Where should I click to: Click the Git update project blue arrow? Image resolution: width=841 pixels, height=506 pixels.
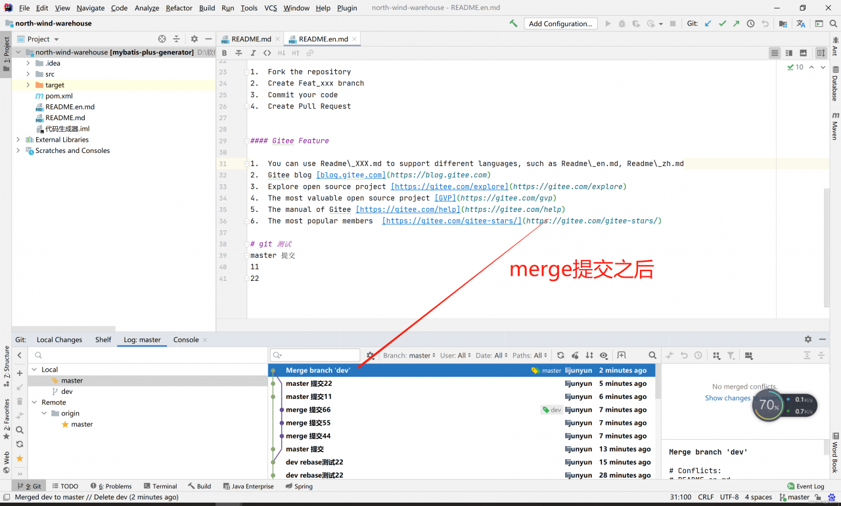[x=708, y=24]
